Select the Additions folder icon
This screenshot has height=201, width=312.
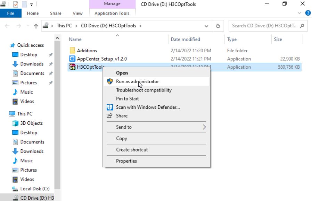(72, 50)
